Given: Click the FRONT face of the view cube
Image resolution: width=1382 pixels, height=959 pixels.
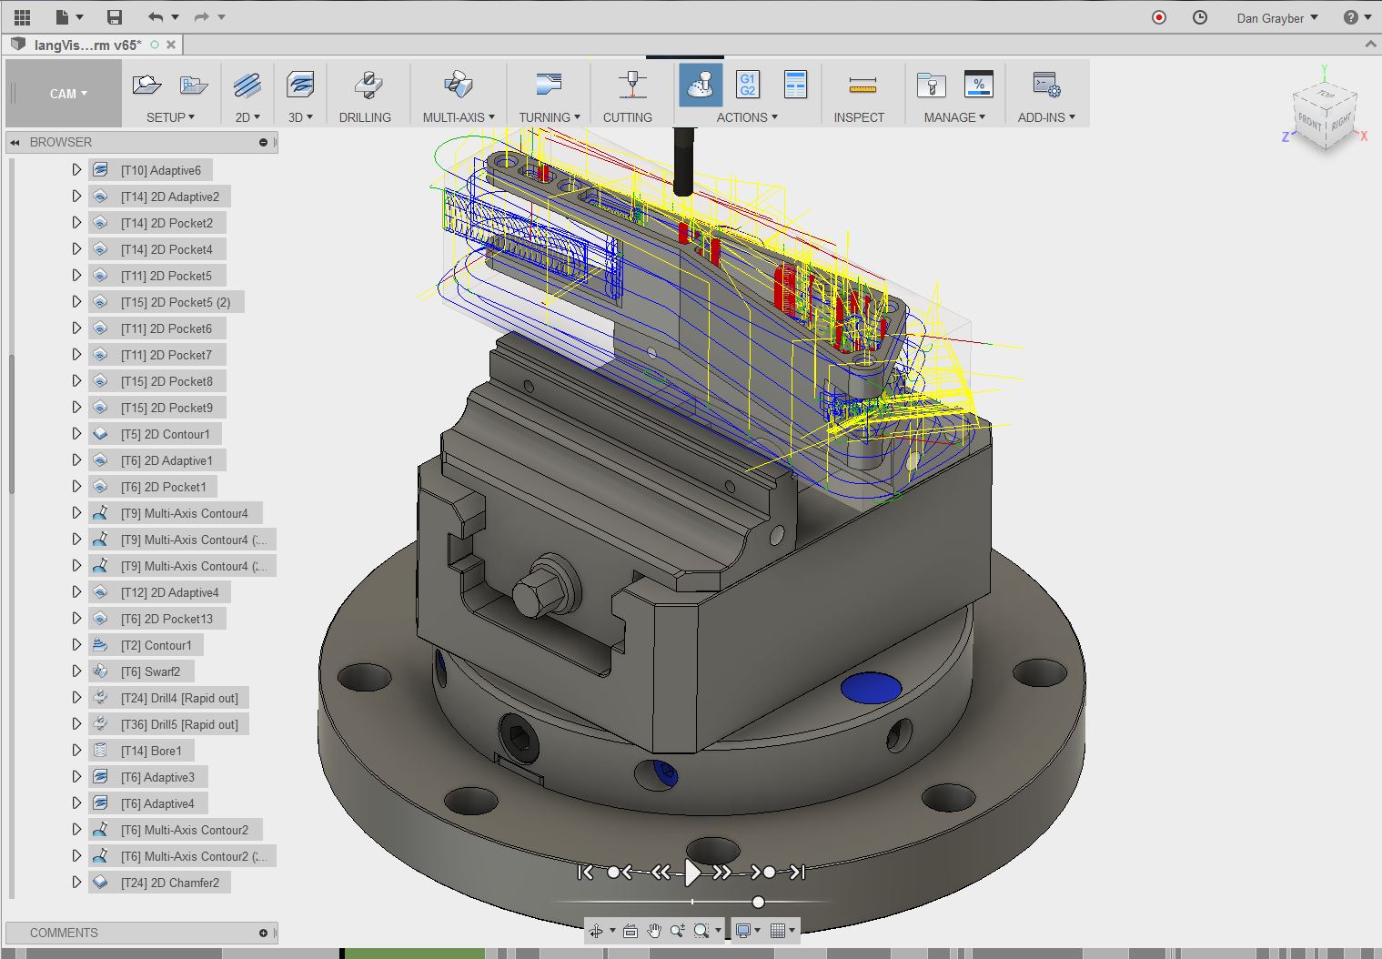Looking at the screenshot, I should 1309,121.
